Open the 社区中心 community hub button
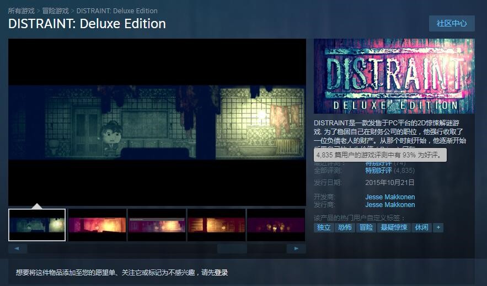 [x=452, y=23]
